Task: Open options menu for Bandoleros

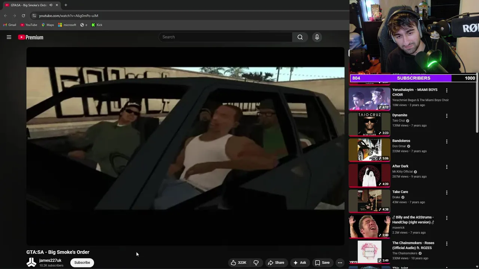Action: [x=446, y=142]
